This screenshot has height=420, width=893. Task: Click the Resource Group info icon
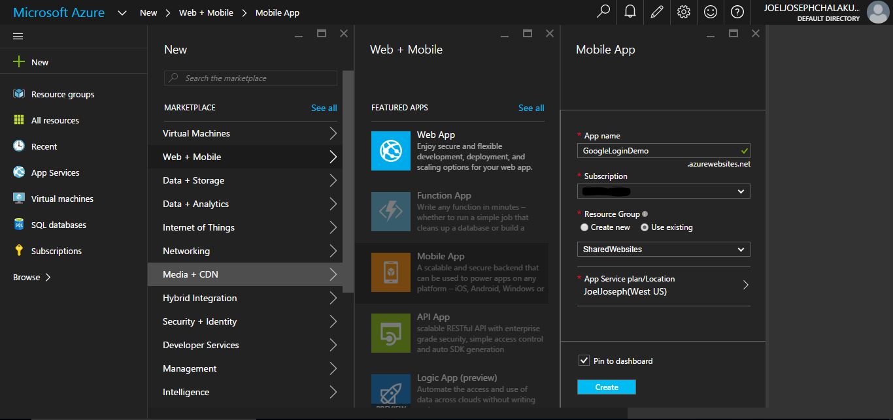point(645,214)
